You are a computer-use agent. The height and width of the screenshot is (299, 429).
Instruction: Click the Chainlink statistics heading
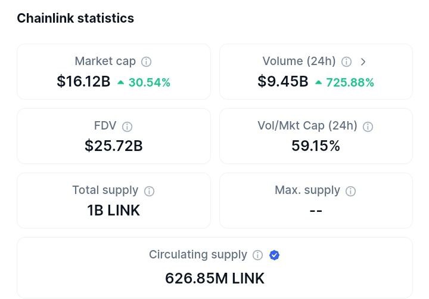pyautogui.click(x=75, y=19)
